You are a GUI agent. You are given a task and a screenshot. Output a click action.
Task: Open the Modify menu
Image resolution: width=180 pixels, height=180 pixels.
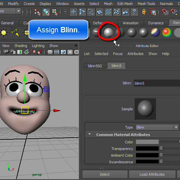[x=13, y=4]
